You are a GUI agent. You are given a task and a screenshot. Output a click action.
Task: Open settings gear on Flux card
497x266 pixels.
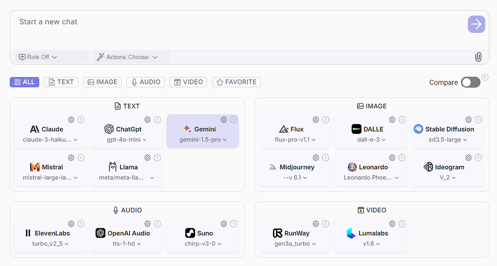point(316,120)
